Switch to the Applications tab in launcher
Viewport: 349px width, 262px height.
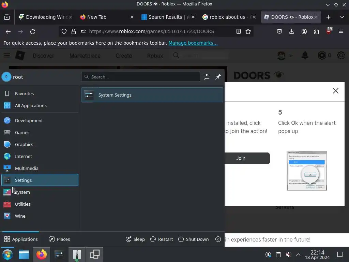pos(21,239)
